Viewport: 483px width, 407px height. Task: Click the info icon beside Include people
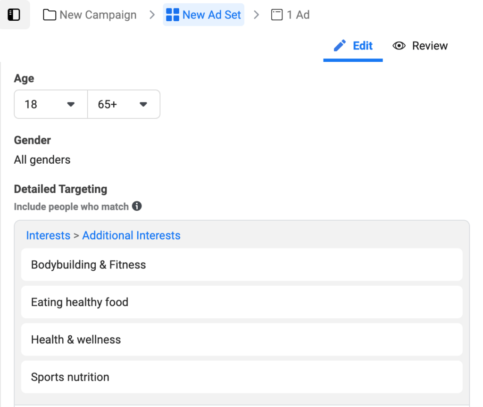(137, 206)
